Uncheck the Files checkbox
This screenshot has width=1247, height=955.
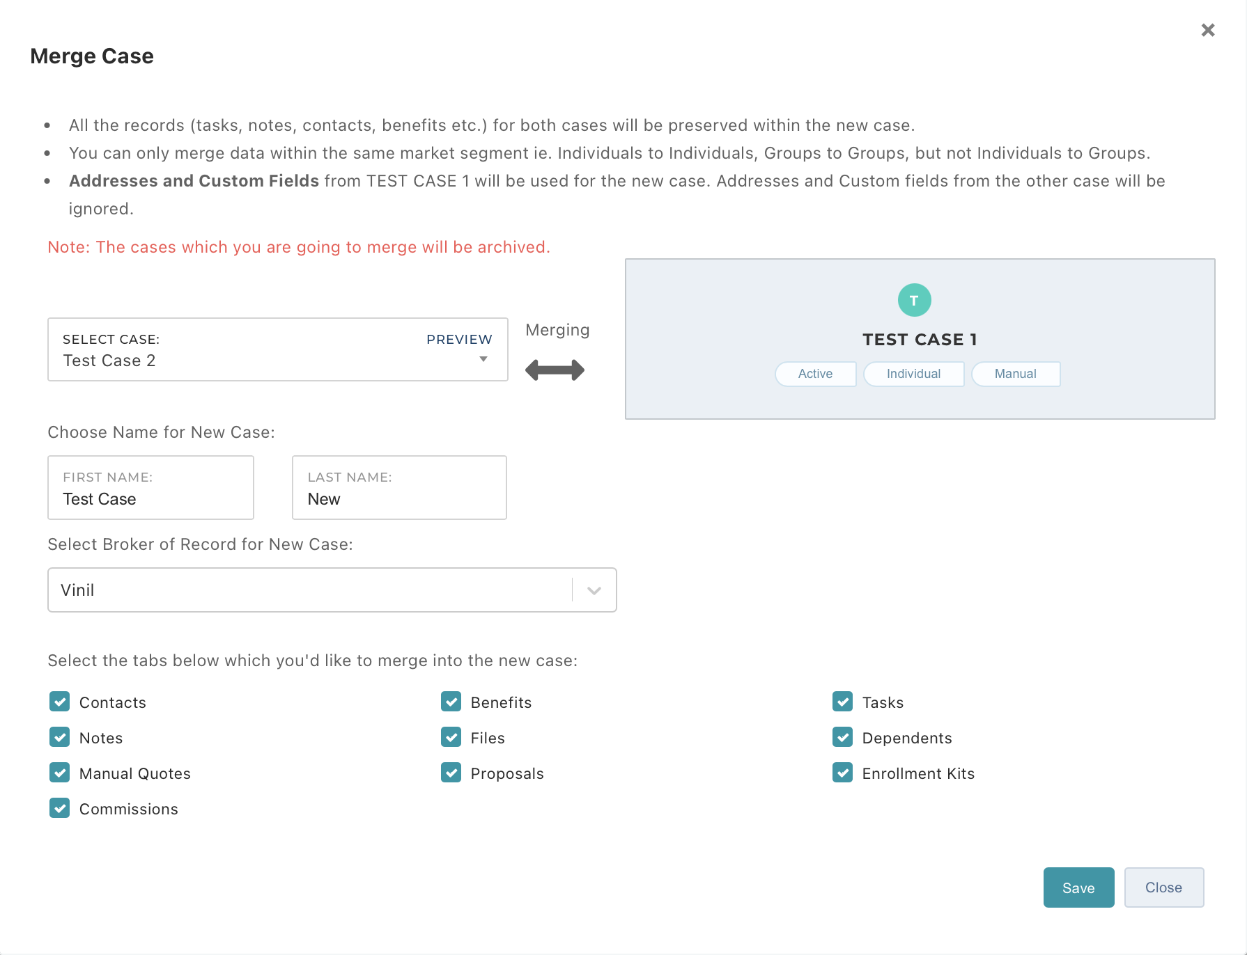pyautogui.click(x=451, y=737)
